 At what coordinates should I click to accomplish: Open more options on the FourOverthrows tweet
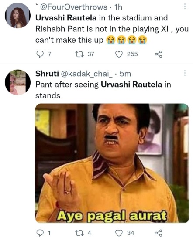pyautogui.click(x=185, y=6)
